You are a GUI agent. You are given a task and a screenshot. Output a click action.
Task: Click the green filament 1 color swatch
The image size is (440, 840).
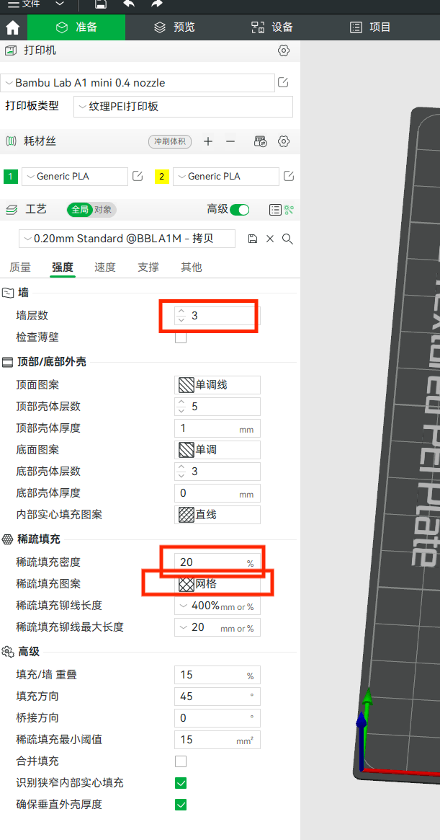click(x=11, y=176)
